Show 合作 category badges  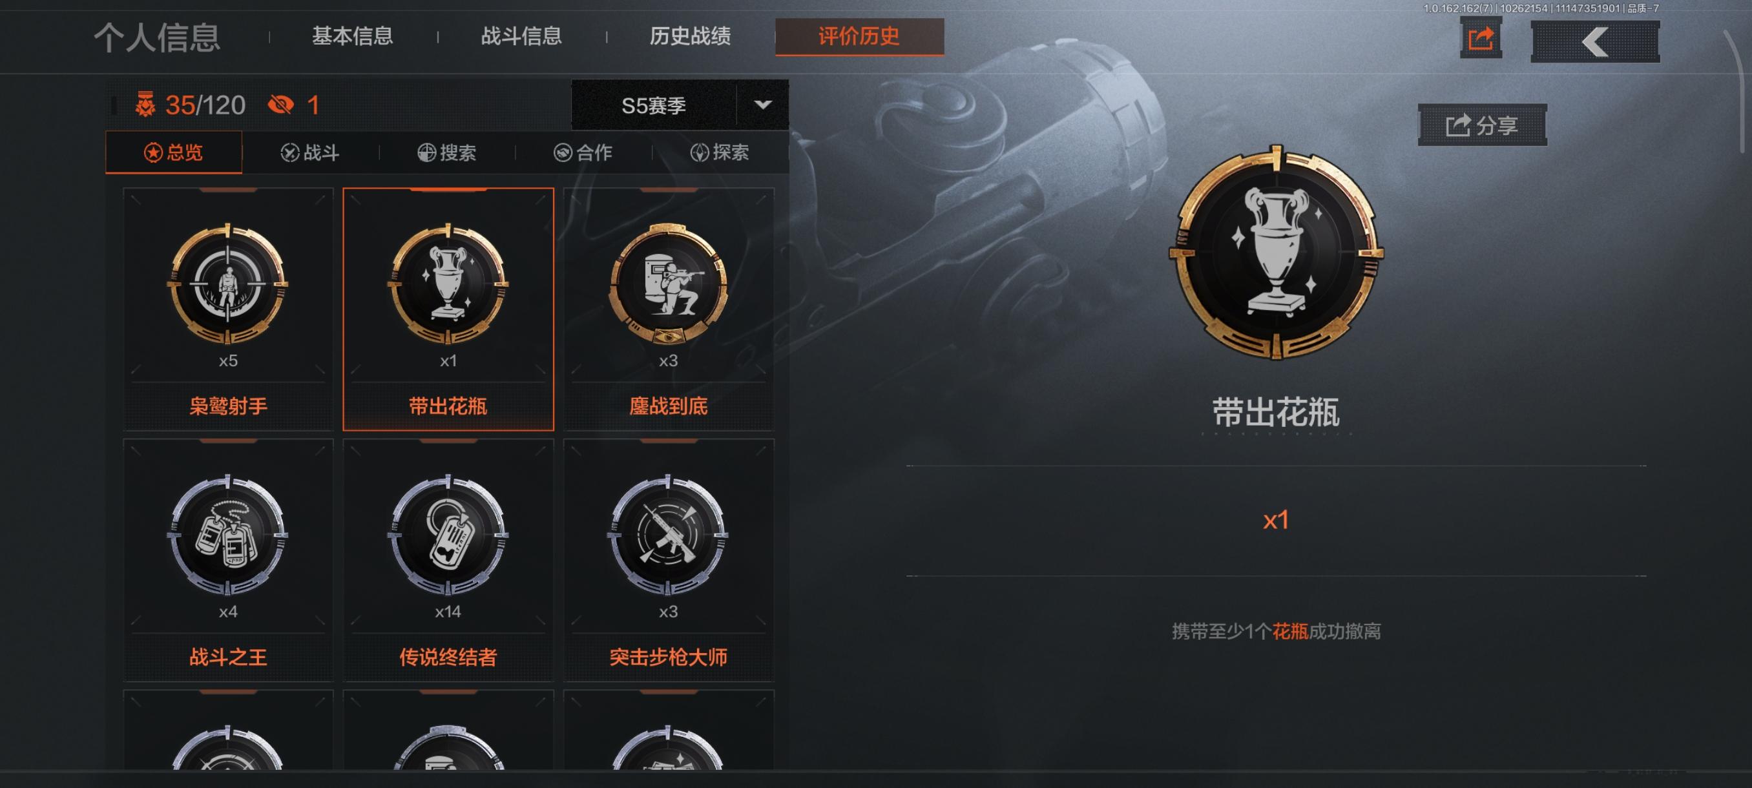click(583, 152)
